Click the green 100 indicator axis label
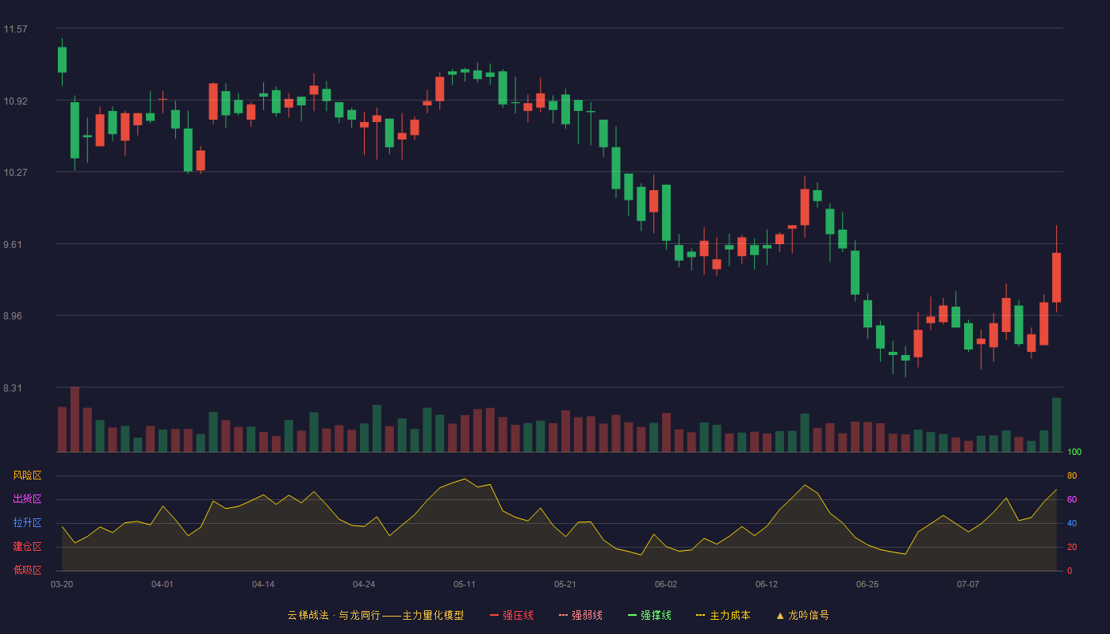Image resolution: width=1110 pixels, height=634 pixels. tap(1074, 453)
